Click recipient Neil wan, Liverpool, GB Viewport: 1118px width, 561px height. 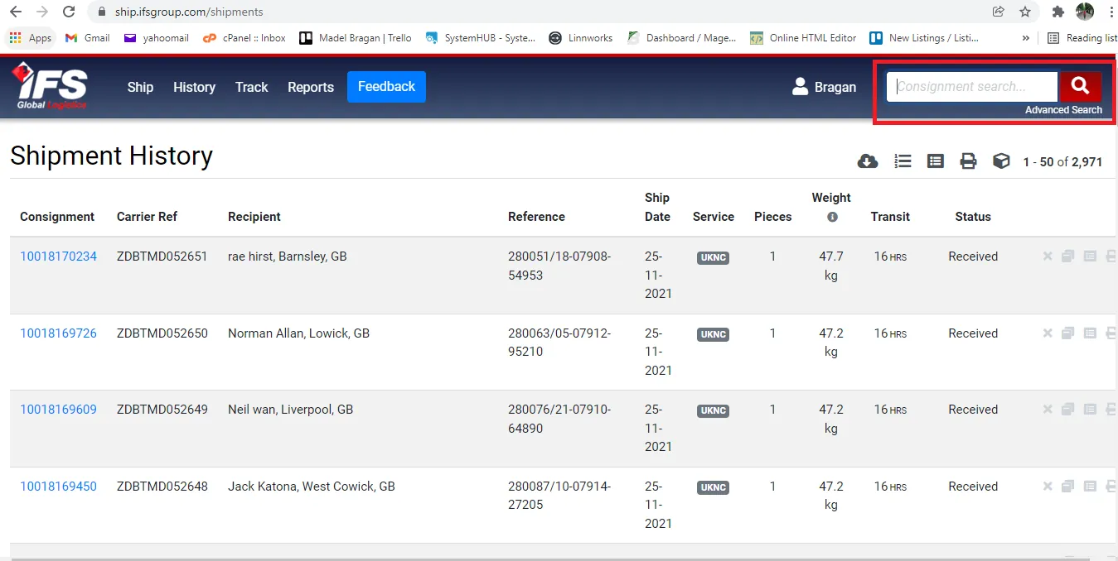point(291,410)
